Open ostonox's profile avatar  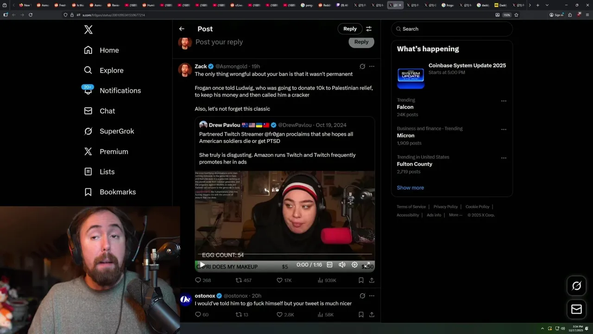[x=185, y=299]
